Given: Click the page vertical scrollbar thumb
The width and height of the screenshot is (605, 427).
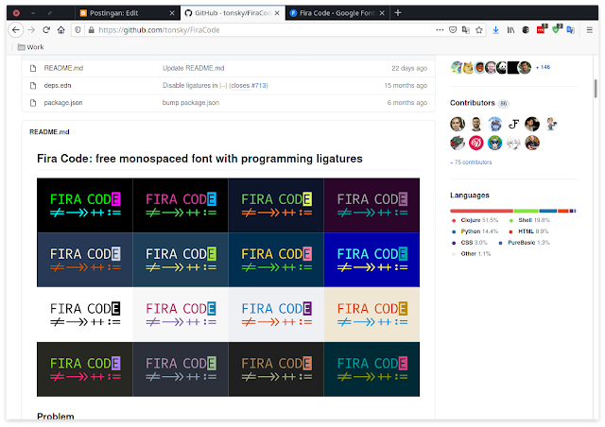Looking at the screenshot, I should (596, 89).
